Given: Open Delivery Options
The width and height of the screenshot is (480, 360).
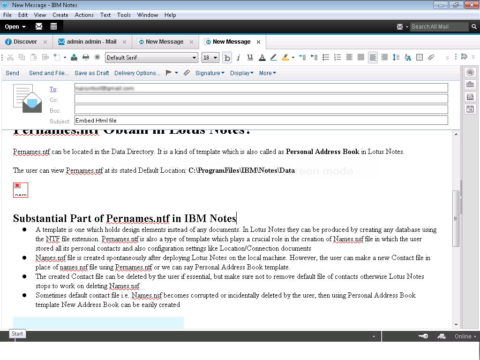Looking at the screenshot, I should 137,73.
